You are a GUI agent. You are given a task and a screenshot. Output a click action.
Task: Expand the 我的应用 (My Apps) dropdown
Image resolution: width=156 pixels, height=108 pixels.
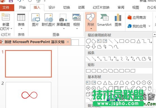(x=149, y=26)
